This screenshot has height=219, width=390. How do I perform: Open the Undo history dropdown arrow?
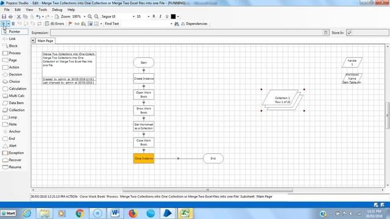tap(43, 16)
